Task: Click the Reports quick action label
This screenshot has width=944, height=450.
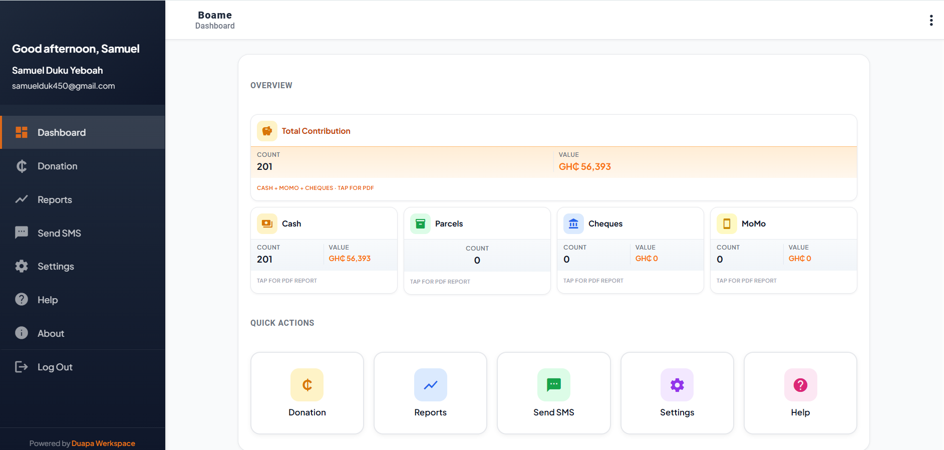Action: [430, 412]
